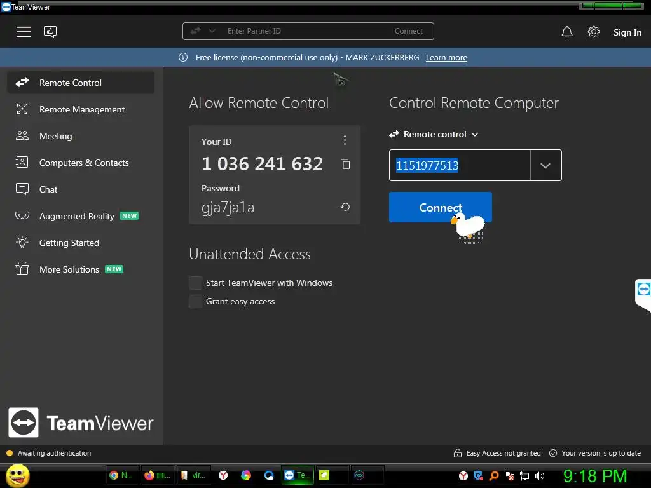Click TeamViewer taskbar button

click(298, 475)
